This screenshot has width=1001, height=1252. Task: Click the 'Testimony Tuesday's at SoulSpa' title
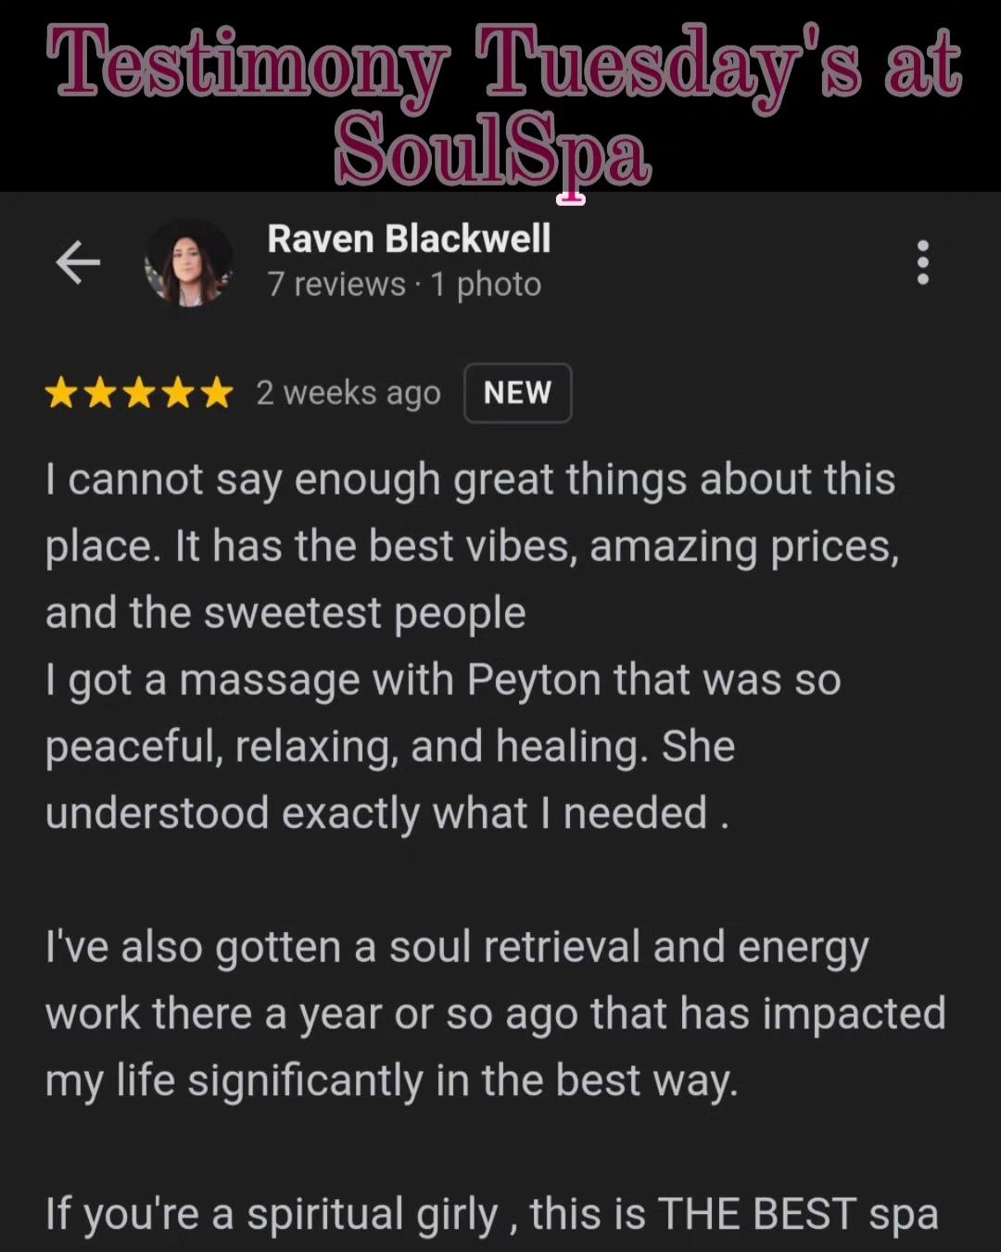click(x=504, y=102)
